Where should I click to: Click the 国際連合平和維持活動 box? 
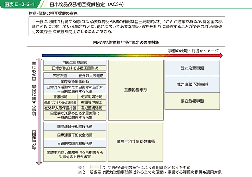(75, 126)
